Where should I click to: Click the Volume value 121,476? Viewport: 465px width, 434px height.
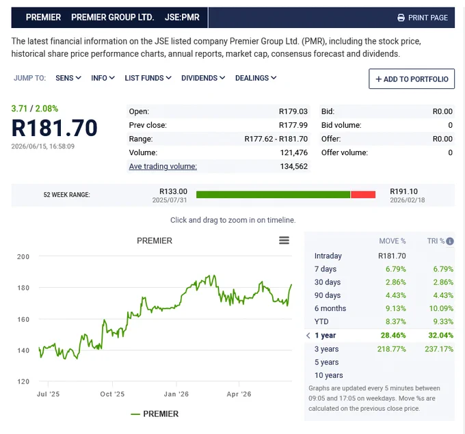click(293, 152)
